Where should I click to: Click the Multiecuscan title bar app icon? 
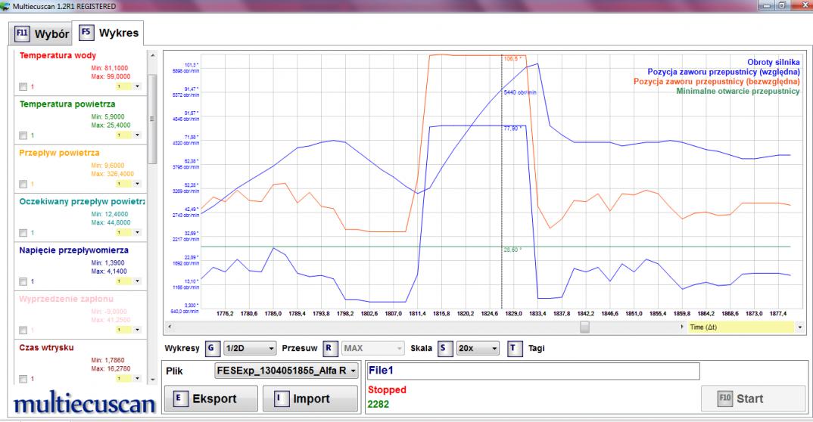click(x=5, y=6)
